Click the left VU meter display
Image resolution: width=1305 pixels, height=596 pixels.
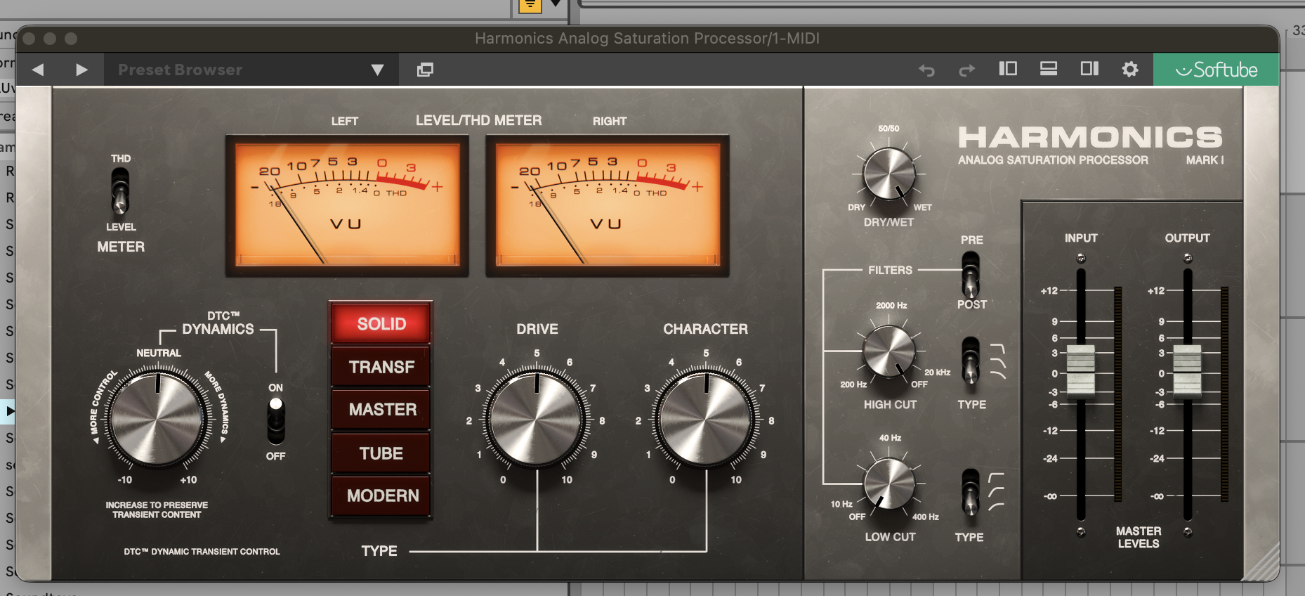(x=347, y=205)
